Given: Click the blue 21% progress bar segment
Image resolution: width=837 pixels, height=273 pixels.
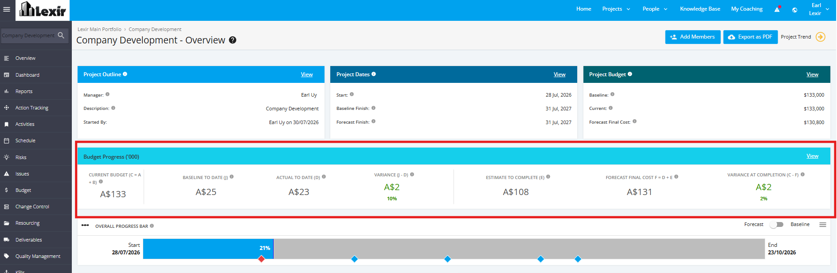Looking at the screenshot, I should tap(208, 249).
